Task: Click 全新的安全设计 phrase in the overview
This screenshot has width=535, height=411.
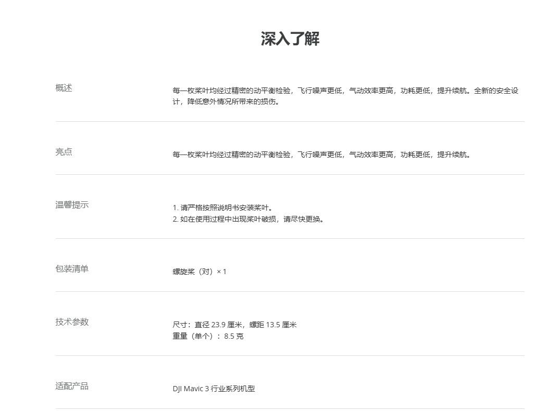Action: pos(495,91)
